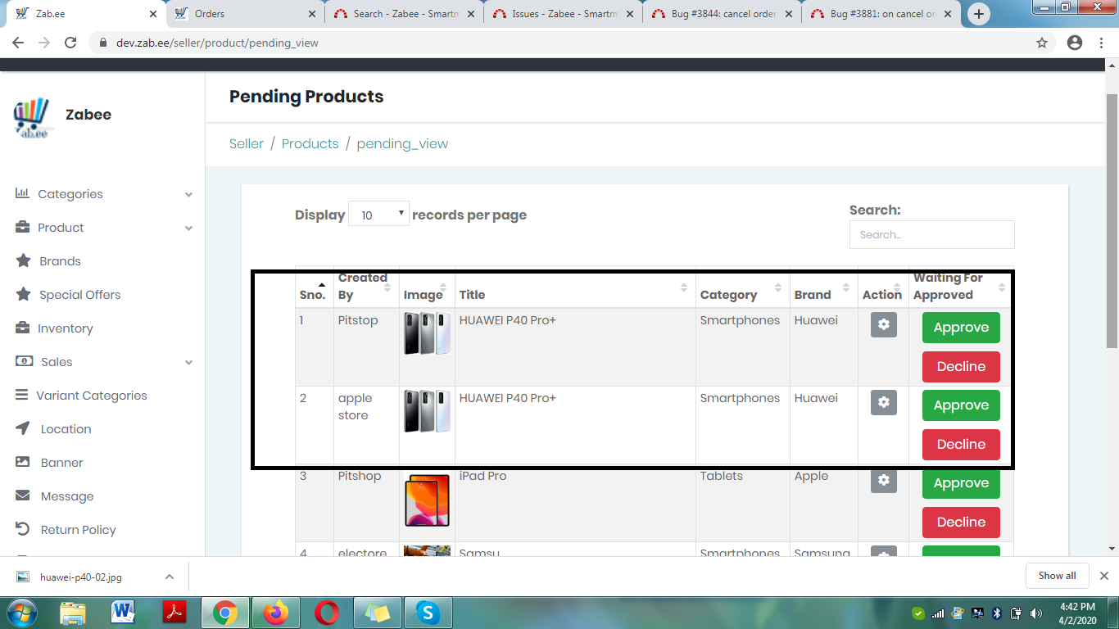Decline the Pitstop HUAWEI P40 Pro+ product
Viewport: 1119px width, 629px height.
click(961, 367)
